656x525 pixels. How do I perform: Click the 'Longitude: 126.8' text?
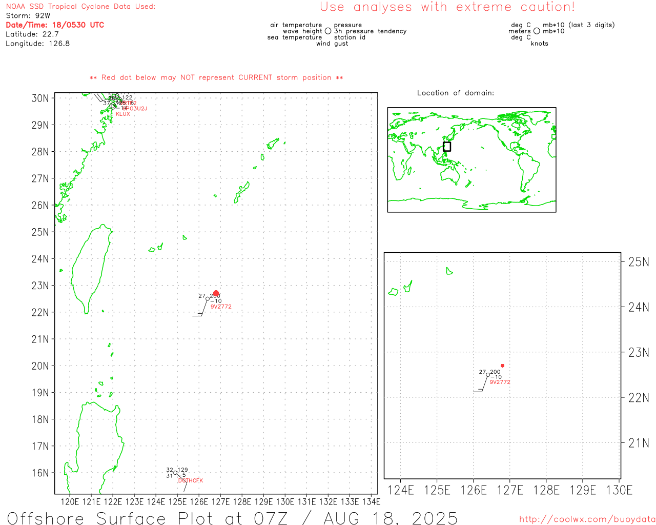tap(38, 44)
